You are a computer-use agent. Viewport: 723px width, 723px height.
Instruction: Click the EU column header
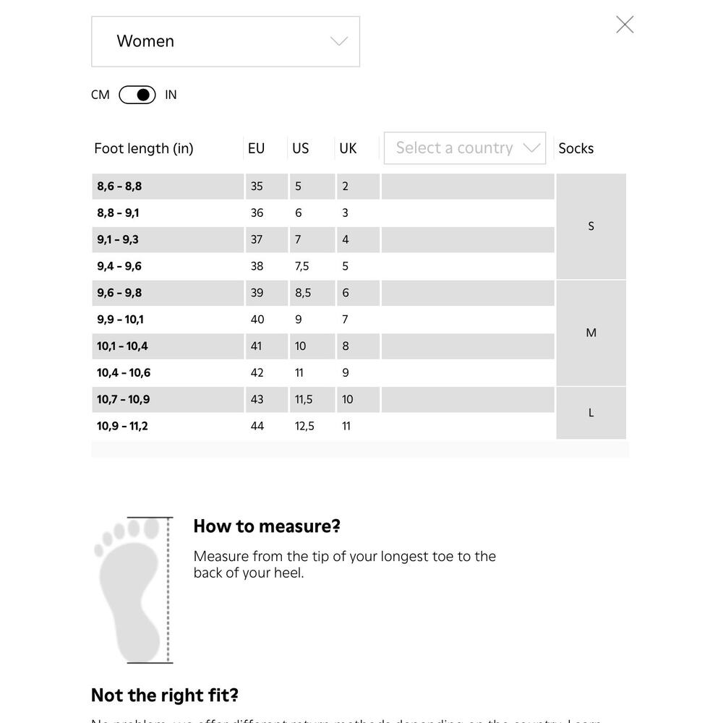pos(257,148)
